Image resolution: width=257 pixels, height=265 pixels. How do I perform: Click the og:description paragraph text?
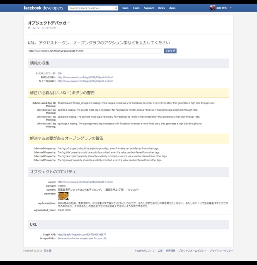click(143, 205)
